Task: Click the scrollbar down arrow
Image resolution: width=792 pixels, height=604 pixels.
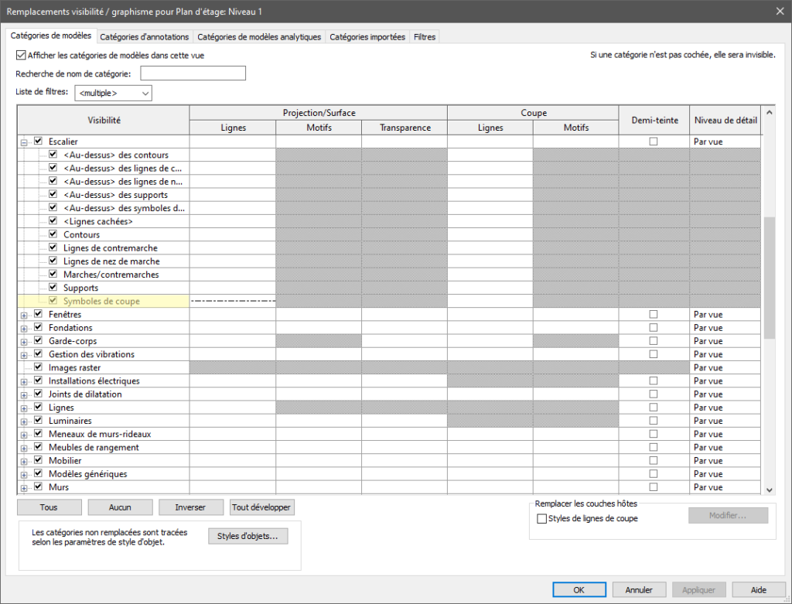Action: point(770,490)
